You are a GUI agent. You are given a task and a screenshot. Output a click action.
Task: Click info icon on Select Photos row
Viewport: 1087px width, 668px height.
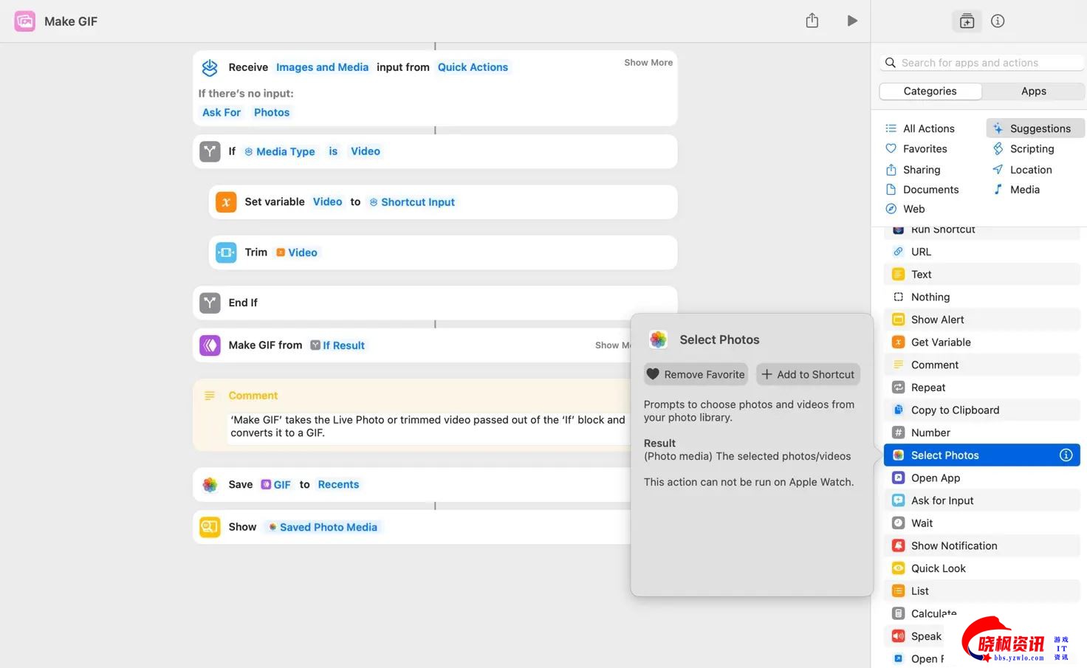(x=1066, y=455)
